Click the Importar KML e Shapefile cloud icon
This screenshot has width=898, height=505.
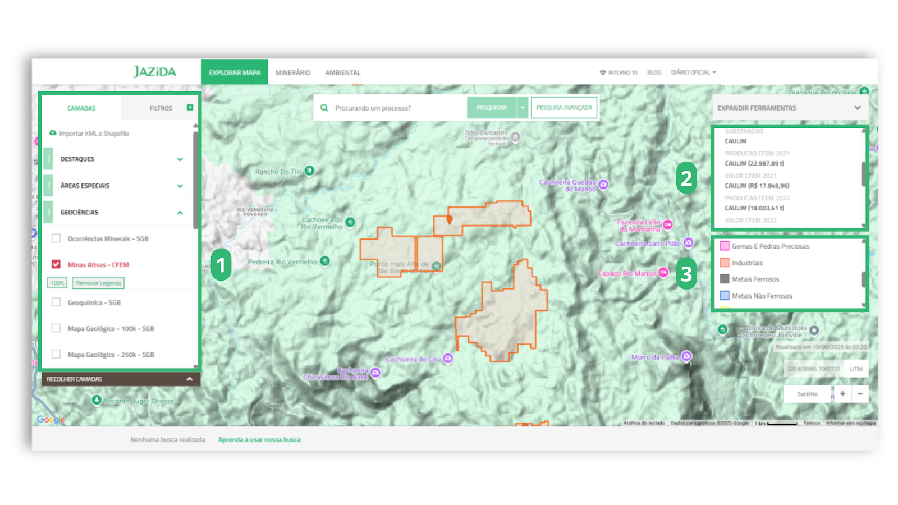[53, 133]
